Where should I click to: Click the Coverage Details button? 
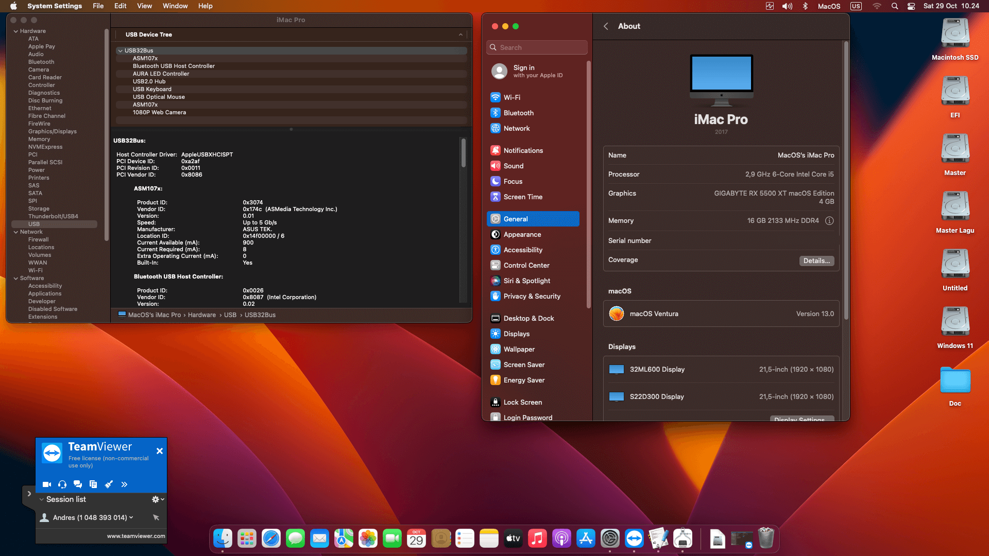pos(816,260)
